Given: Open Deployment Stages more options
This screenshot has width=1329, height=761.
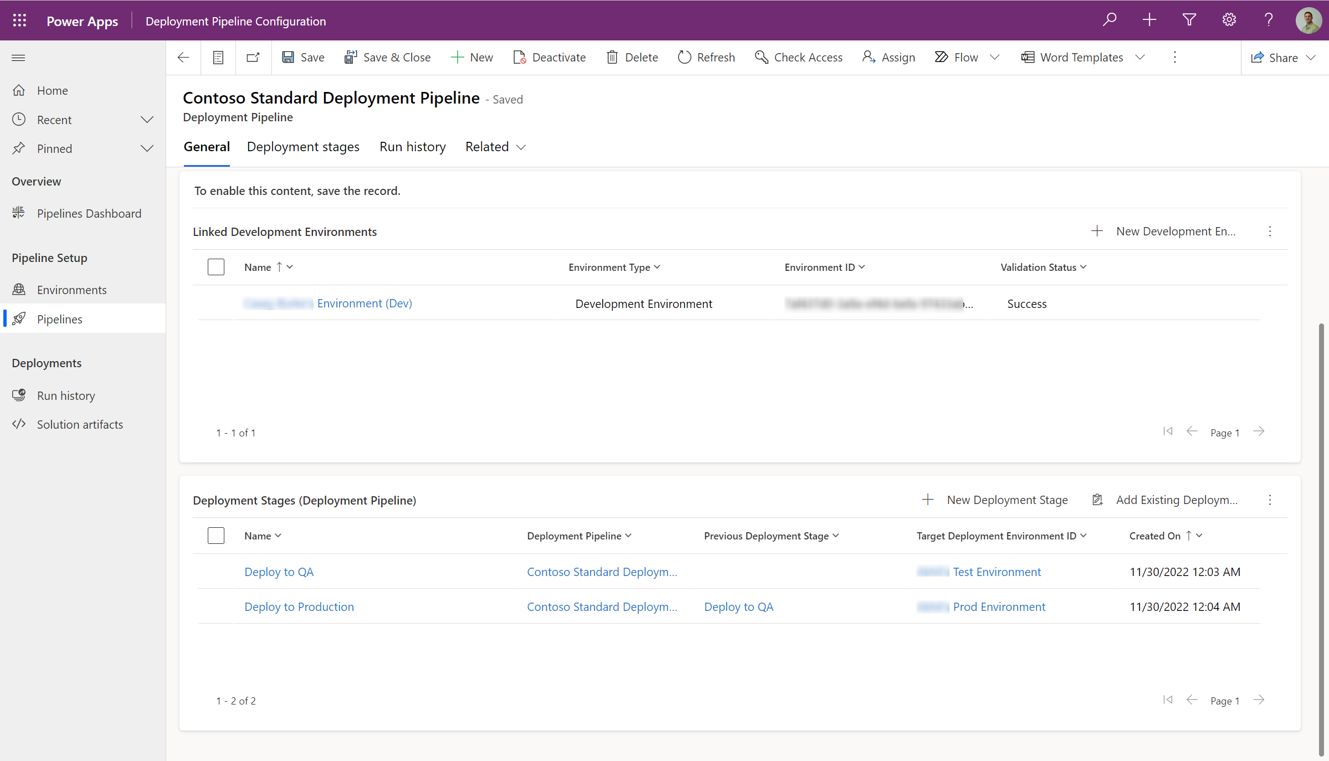Looking at the screenshot, I should click(x=1270, y=500).
